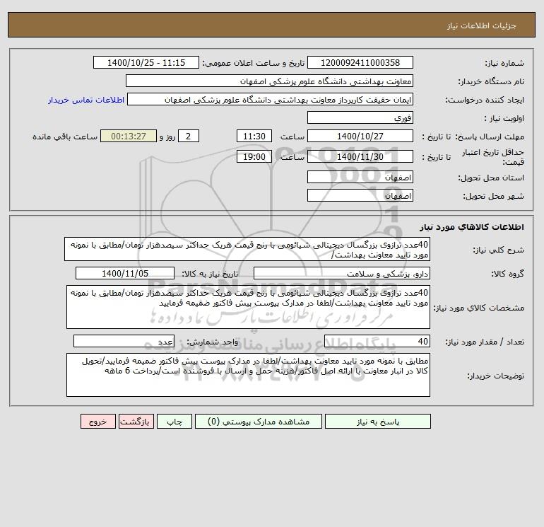Click remaining time countdown 00:13:27
Screen dimensions: 544x527
click(129, 137)
